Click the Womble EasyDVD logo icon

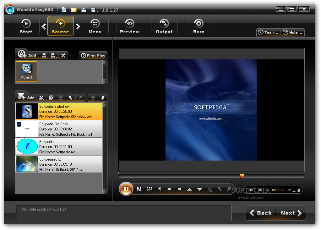10,9
